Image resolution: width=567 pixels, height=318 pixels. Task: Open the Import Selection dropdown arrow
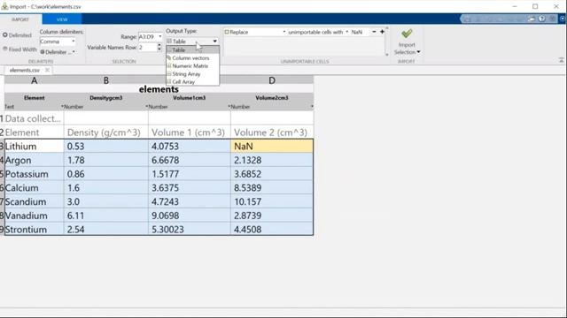pos(418,52)
